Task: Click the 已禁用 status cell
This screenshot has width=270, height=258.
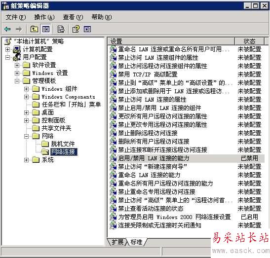Action: click(249, 158)
